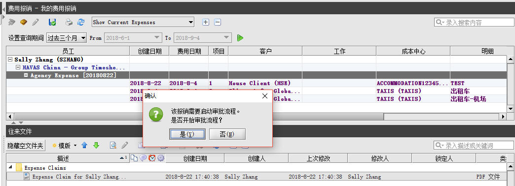Viewport: 515px width, 186px height.
Task: Click the 修改人 column header
Action: pos(380,158)
